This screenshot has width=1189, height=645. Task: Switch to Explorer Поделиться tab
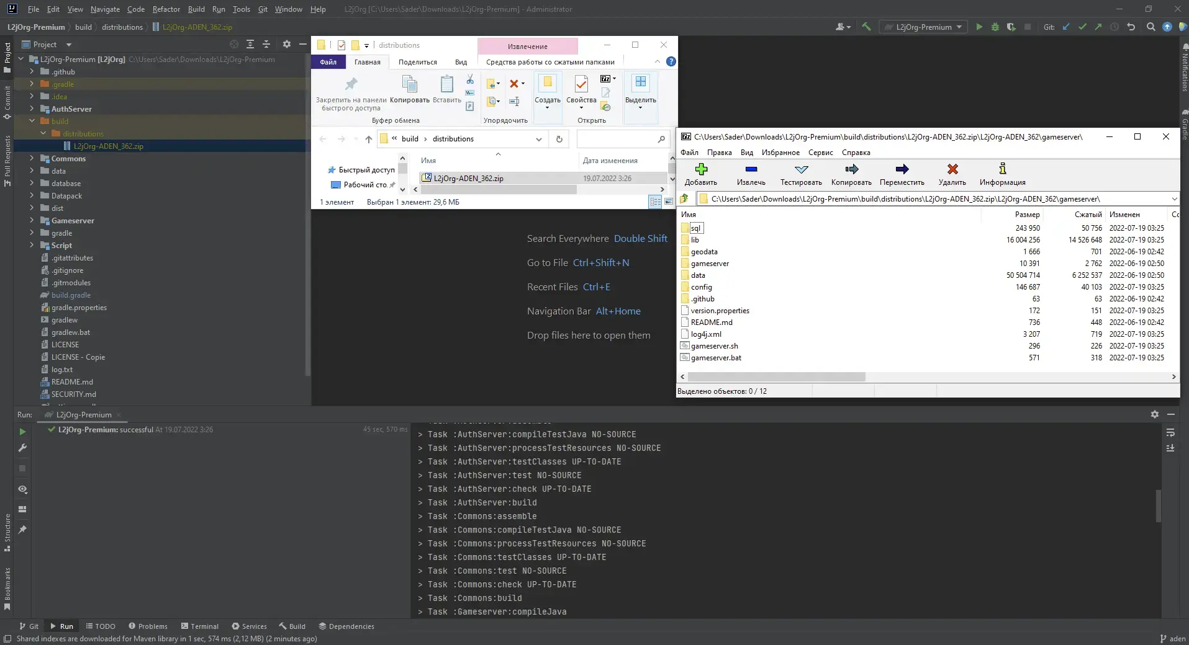pyautogui.click(x=417, y=62)
